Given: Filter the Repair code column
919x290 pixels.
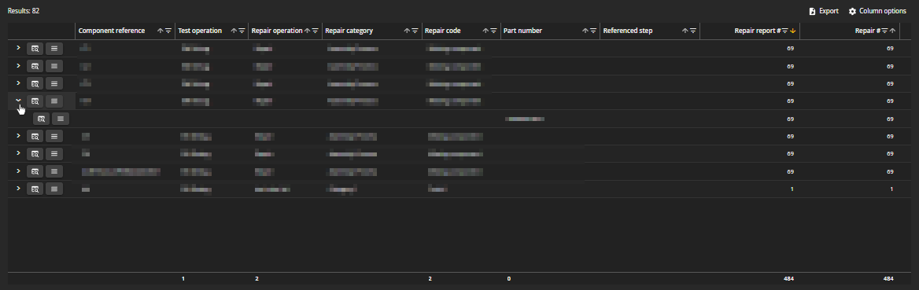Looking at the screenshot, I should 493,31.
